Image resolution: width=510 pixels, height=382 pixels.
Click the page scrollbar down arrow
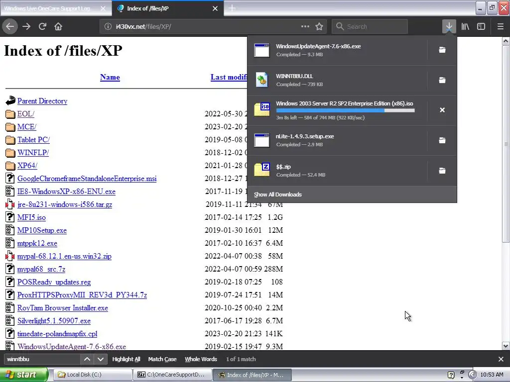pos(506,346)
